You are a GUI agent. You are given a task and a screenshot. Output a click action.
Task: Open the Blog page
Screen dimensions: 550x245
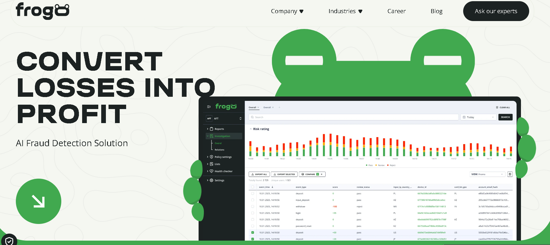(x=436, y=11)
